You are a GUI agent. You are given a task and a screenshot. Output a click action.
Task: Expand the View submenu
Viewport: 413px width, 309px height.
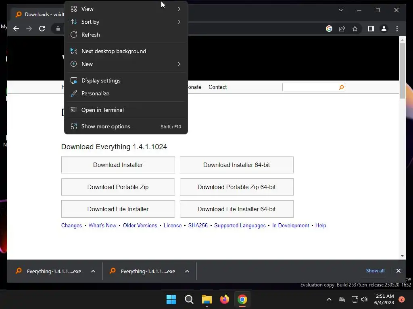pos(126,9)
